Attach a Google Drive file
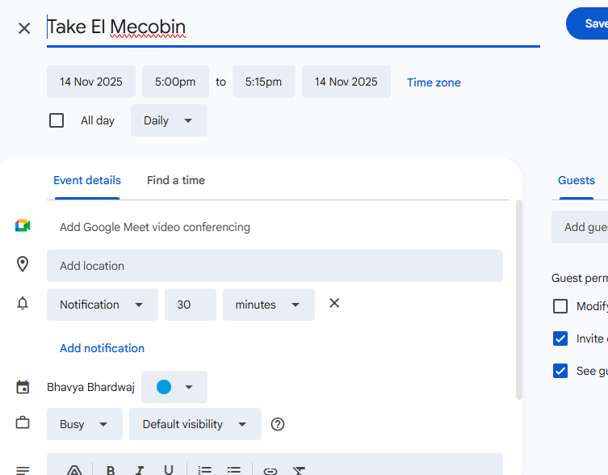 coord(74,470)
